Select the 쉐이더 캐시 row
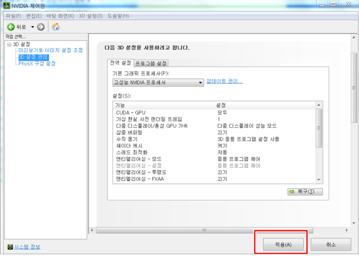 click(x=214, y=146)
